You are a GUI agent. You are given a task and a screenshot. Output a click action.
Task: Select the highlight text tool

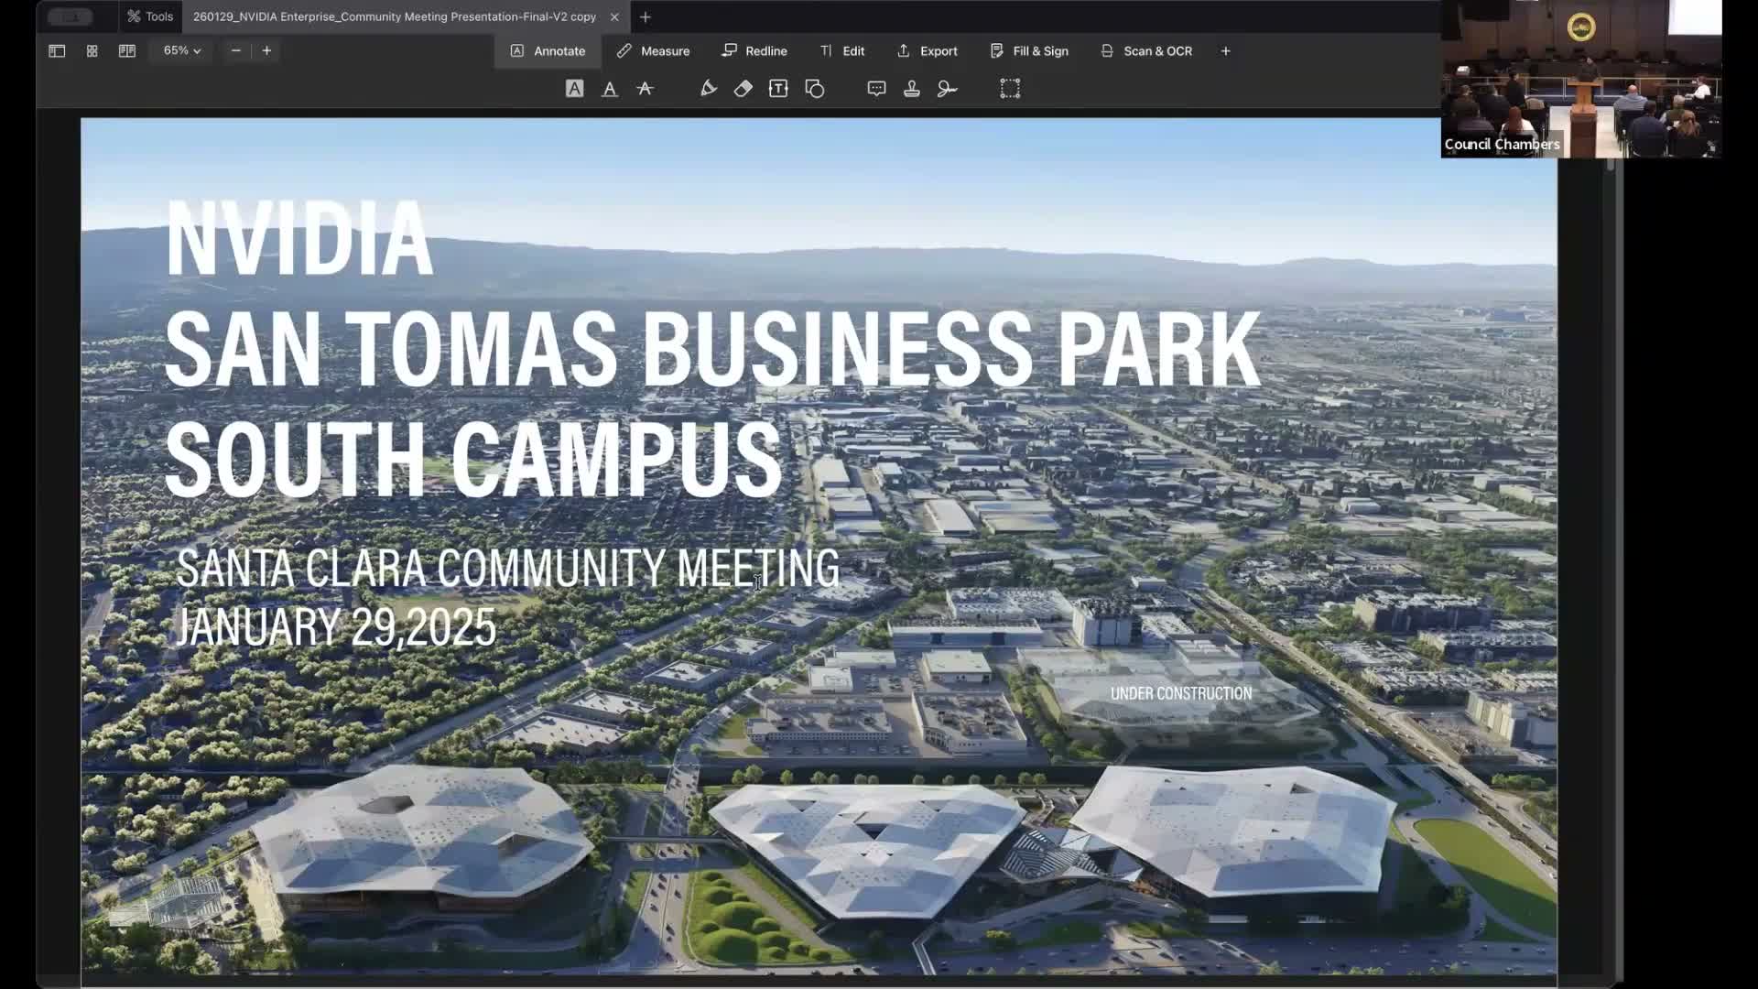click(x=574, y=89)
